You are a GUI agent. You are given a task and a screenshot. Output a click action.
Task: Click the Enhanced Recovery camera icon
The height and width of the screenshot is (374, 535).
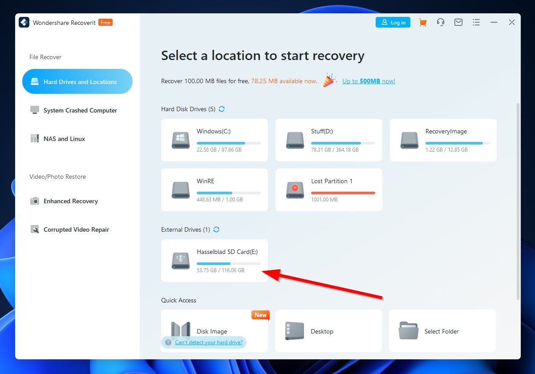point(35,201)
